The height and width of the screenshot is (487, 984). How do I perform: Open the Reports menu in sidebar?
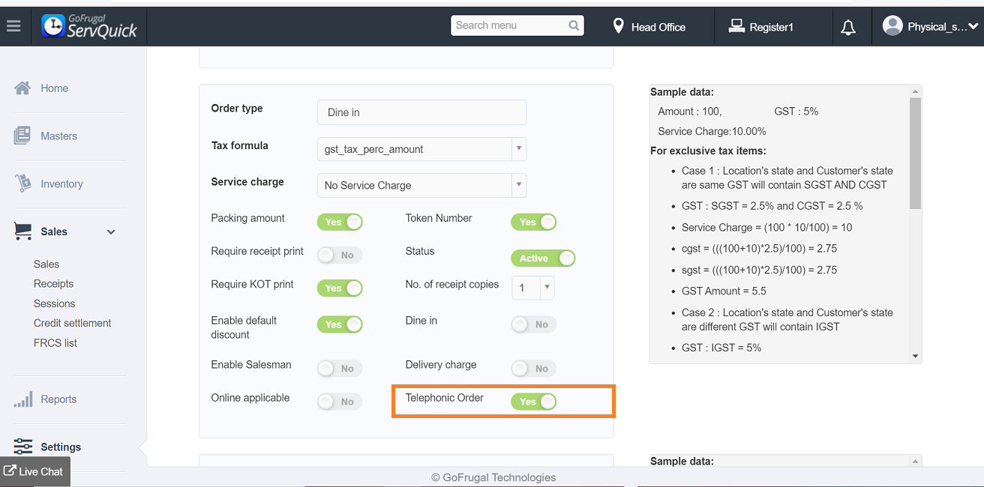pos(58,399)
